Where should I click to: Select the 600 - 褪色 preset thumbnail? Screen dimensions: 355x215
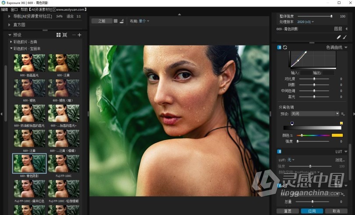coord(29,88)
